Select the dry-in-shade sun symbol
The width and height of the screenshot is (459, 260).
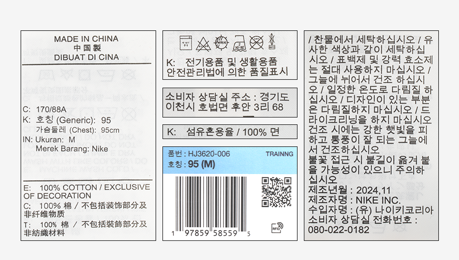[x=221, y=43]
